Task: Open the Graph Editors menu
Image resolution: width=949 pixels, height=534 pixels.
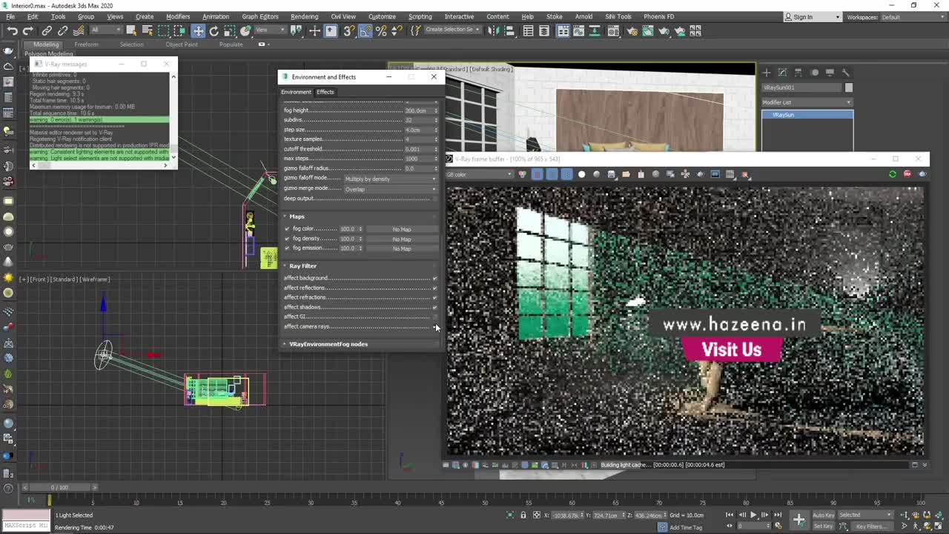Action: tap(259, 16)
